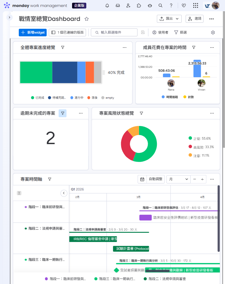Open dashboard settings gear
The height and width of the screenshot is (284, 225).
tap(213, 32)
